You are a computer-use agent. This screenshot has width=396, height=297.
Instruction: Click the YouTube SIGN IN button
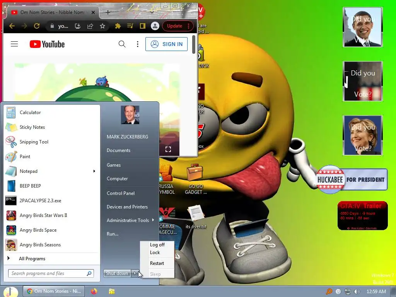[166, 44]
